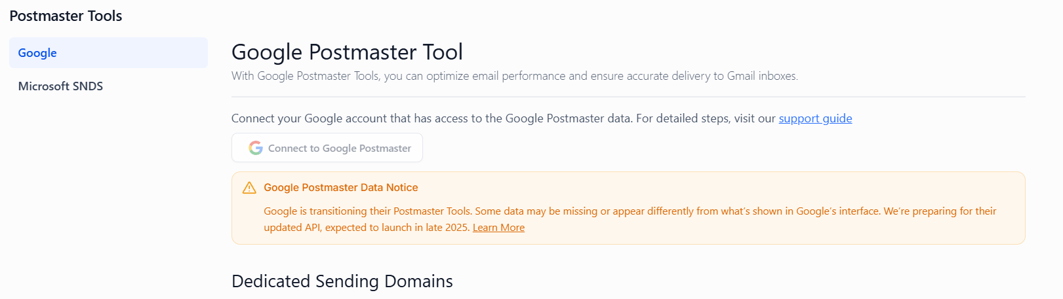Click the divider line under the subtitle

coord(628,97)
